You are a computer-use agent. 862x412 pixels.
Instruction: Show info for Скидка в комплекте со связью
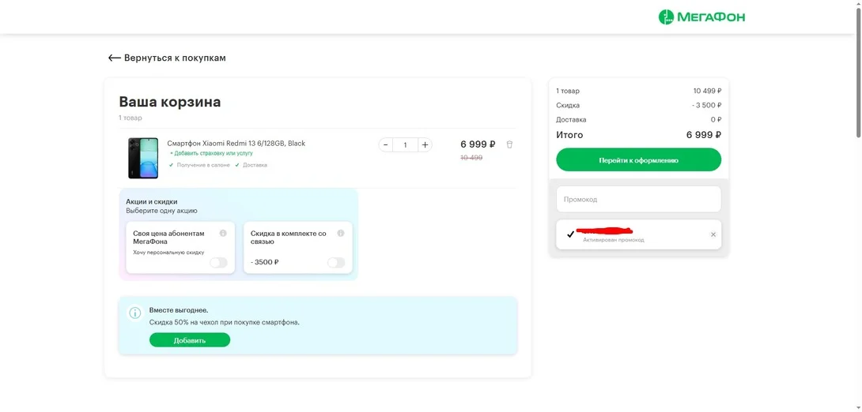pyautogui.click(x=341, y=233)
